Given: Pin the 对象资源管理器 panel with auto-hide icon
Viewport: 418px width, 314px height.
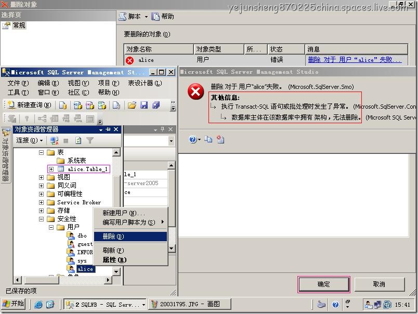Looking at the screenshot, I should [108, 129].
